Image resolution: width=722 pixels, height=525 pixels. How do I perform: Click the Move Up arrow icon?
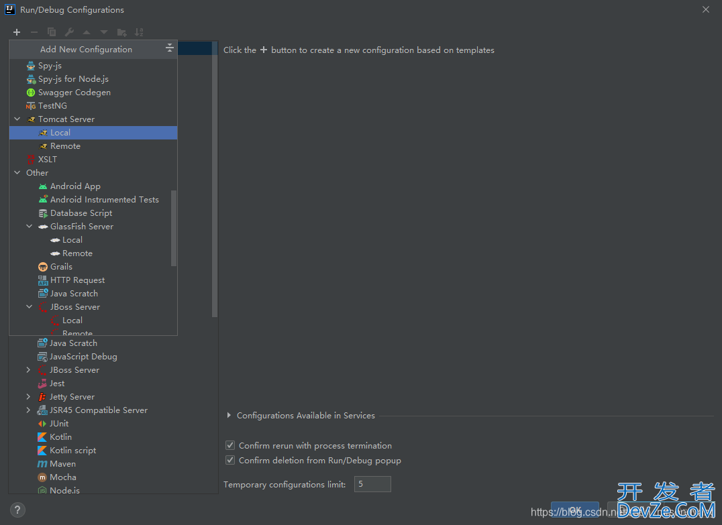(x=87, y=32)
